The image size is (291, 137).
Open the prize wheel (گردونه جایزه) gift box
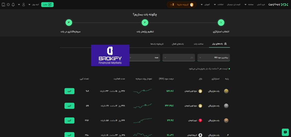click(192, 5)
